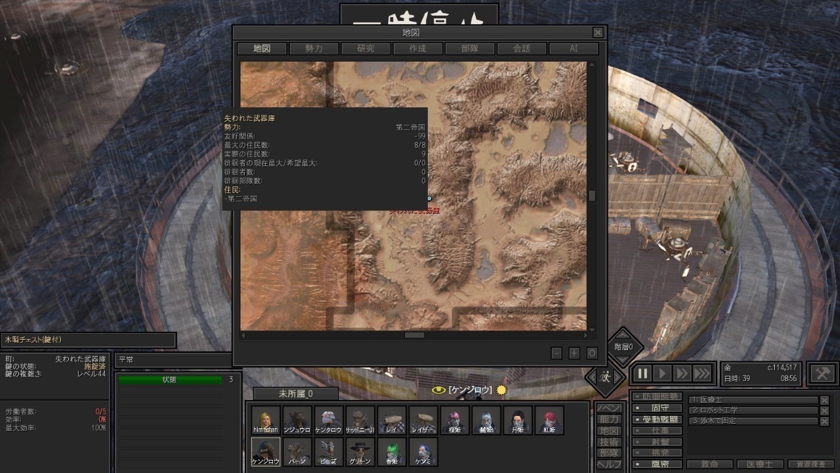This screenshot has height=473, width=840.
Task: Toggle the 受動戦闘 passive combat option
Action: click(657, 420)
